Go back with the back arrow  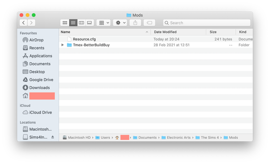tap(23, 23)
